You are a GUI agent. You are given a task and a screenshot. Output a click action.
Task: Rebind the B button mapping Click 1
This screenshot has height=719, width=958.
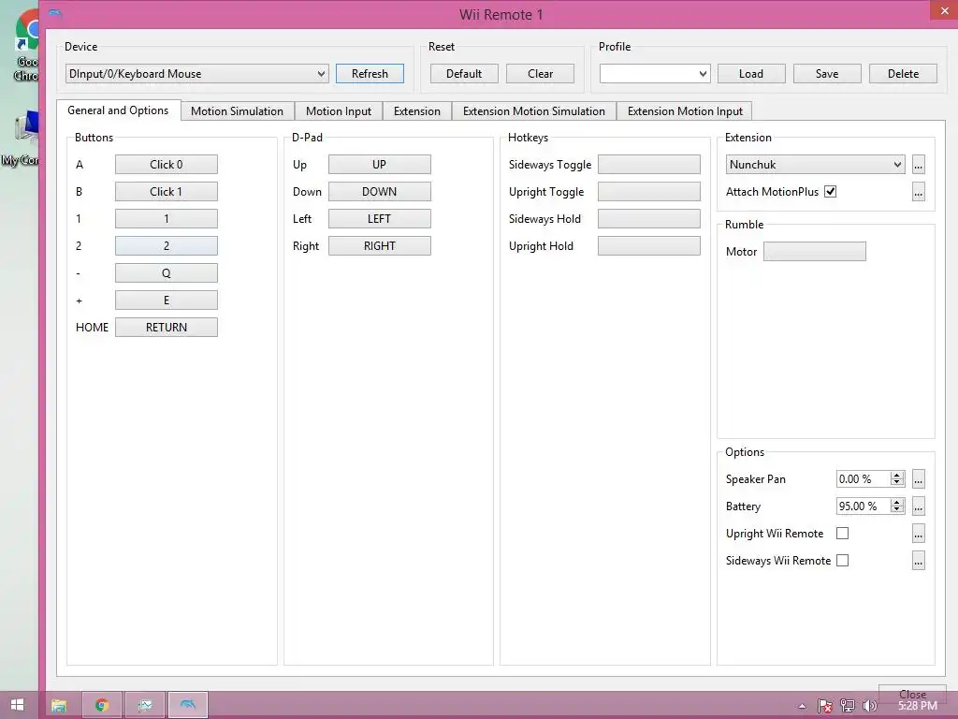click(167, 191)
